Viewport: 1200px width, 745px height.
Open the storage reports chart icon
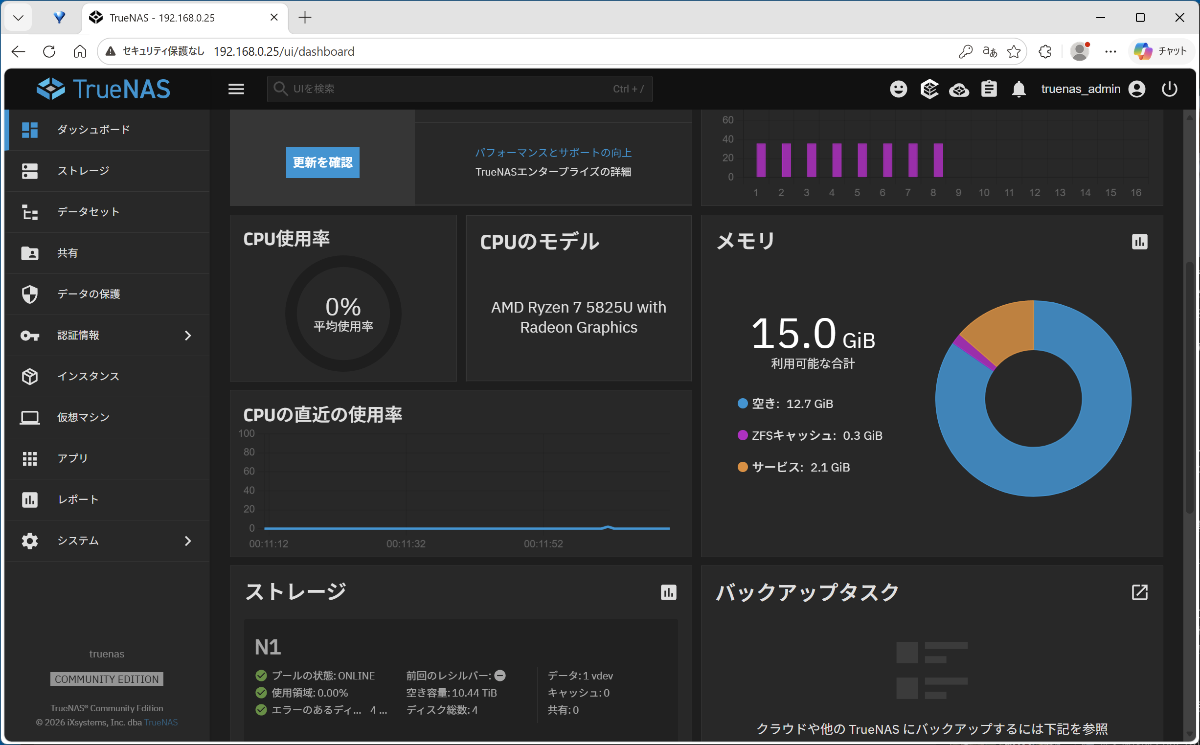click(668, 592)
